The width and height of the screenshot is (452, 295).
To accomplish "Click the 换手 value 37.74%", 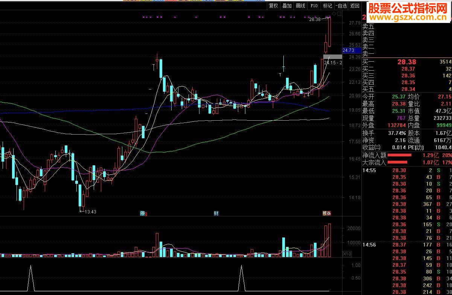I will (397, 133).
